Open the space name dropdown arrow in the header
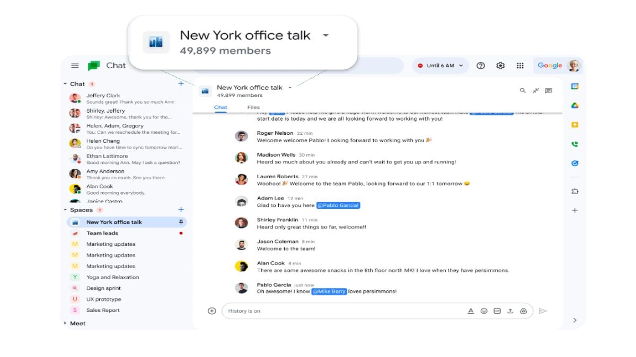Image resolution: width=636 pixels, height=357 pixels. coord(290,87)
